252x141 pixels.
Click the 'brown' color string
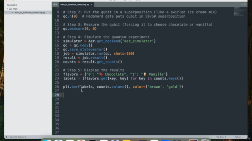[x=155, y=87]
